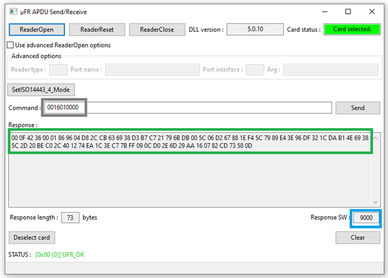Click the Response length value 73
The width and height of the screenshot is (388, 278).
coord(70,218)
